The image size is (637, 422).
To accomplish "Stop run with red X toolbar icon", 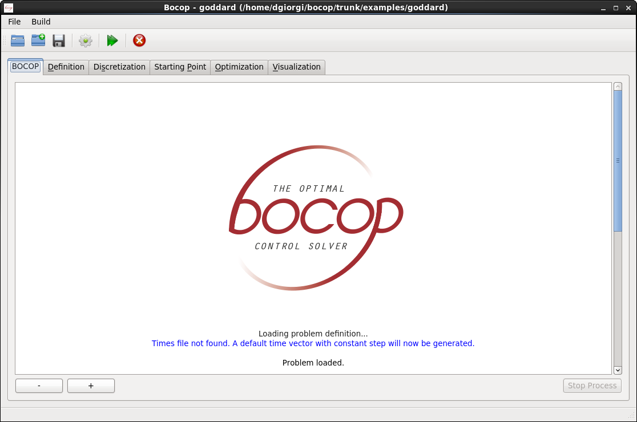I will (x=139, y=40).
